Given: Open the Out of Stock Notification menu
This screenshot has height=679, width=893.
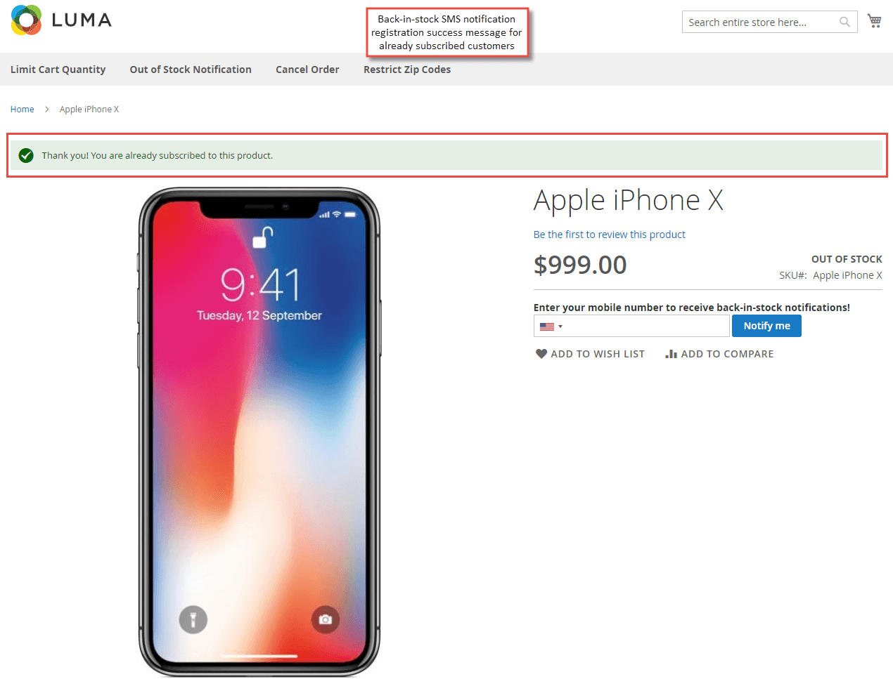Looking at the screenshot, I should tap(191, 70).
